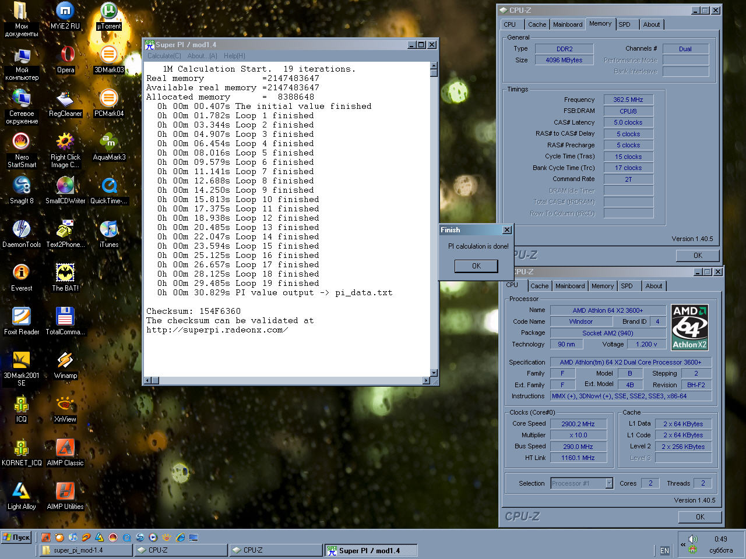Click the HT Link 1160.1 MHz value
Viewport: 746px width, 559px height.
point(578,458)
